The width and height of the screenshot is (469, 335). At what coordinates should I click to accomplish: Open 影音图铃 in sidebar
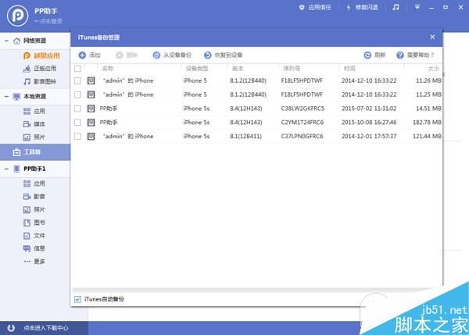click(40, 81)
